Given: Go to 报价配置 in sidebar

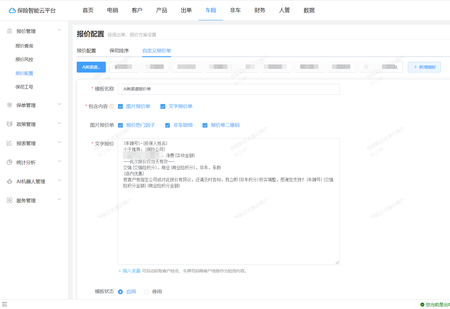Looking at the screenshot, I should click(24, 73).
